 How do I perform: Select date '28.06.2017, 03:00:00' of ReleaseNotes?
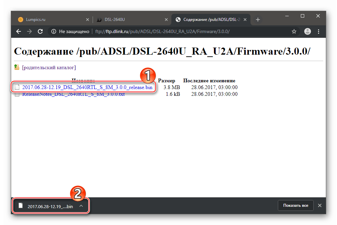[214, 94]
